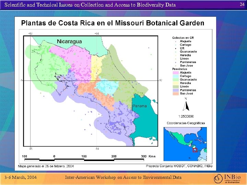The width and height of the screenshot is (247, 185).
Task: Click the 'Heredia' entry under Colectas
Action: [x=185, y=55]
